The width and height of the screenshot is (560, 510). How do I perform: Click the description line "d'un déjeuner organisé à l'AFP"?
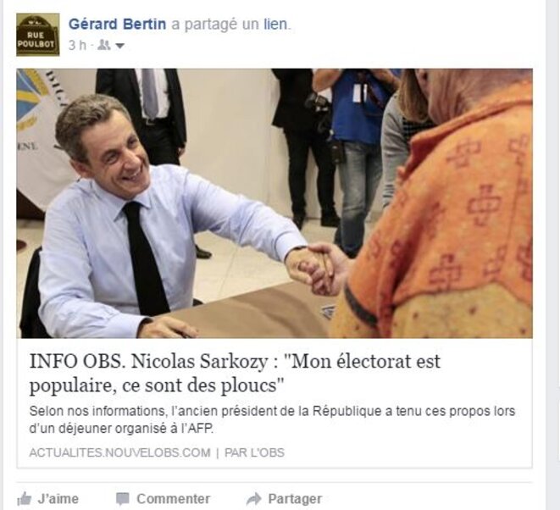121,428
